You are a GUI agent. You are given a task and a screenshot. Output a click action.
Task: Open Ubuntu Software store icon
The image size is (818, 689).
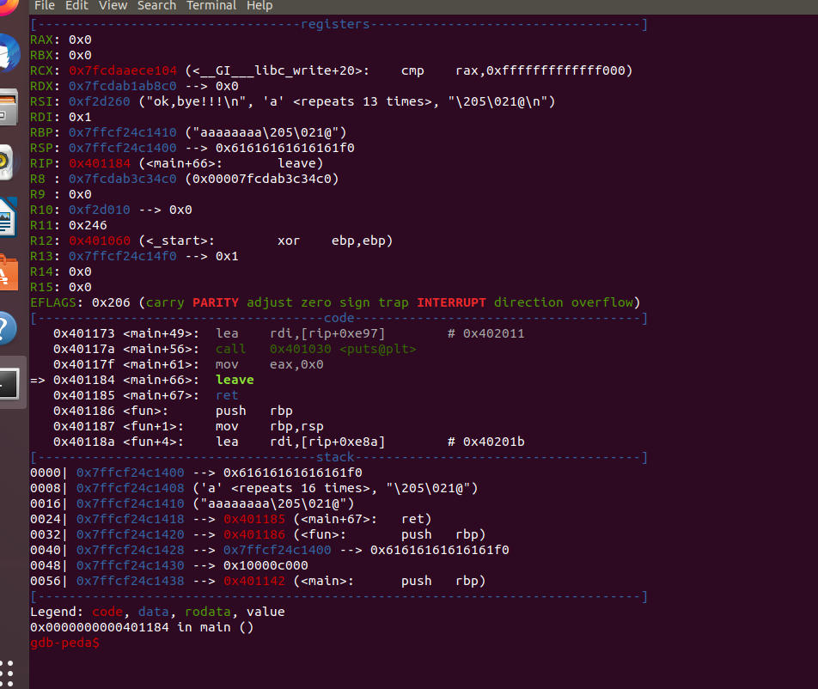(8, 271)
